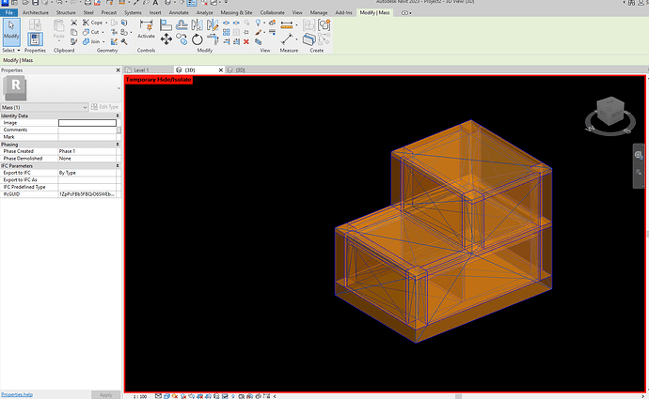Click the Cut geometry tool
The image size is (649, 399).
point(91,32)
